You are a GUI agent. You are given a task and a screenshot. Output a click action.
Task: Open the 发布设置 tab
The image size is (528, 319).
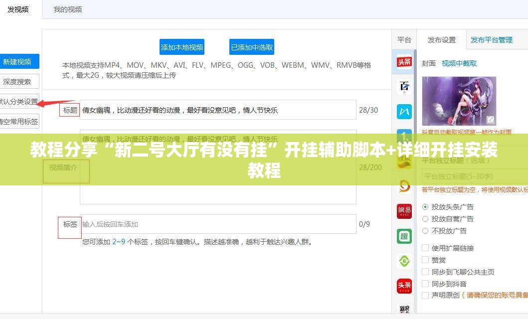point(441,40)
